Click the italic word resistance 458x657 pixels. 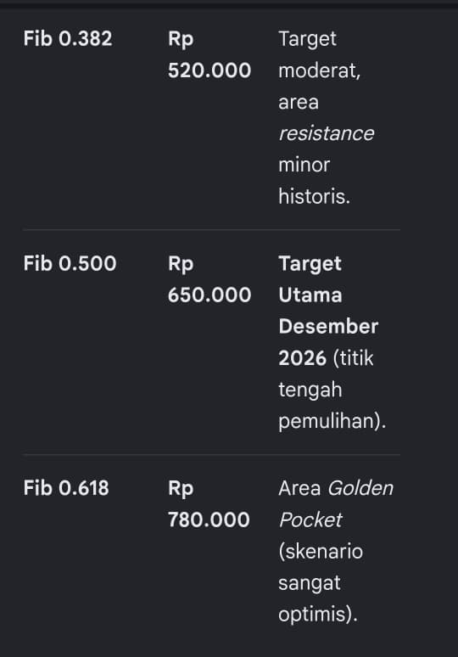click(327, 133)
